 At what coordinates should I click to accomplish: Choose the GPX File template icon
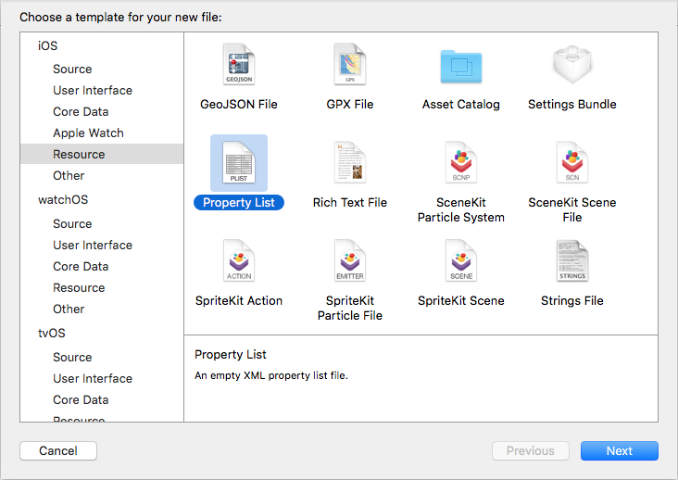pyautogui.click(x=350, y=64)
